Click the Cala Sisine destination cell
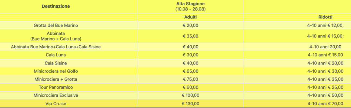The width and height of the screenshot is (351, 108). (56, 63)
